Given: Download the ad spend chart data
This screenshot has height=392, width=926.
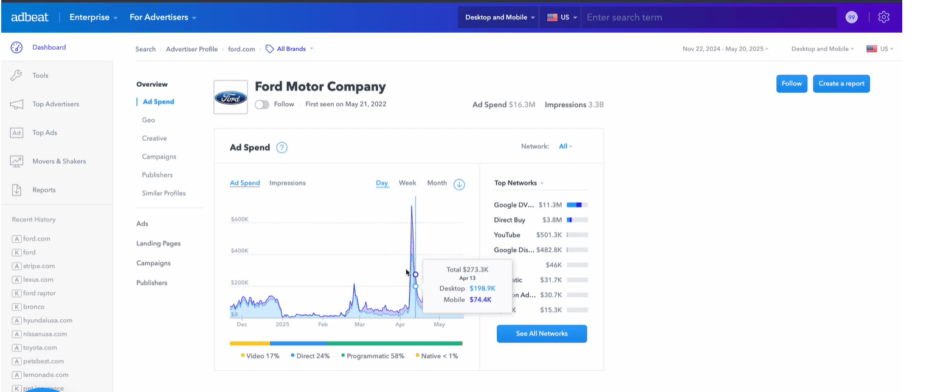Looking at the screenshot, I should [x=459, y=184].
